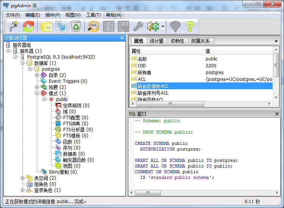
Task: Click the guru hints icon
Action: (175, 26)
